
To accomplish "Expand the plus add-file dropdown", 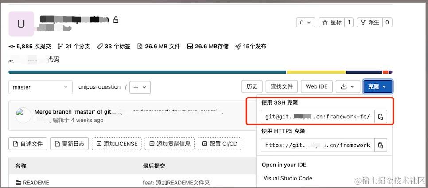I will click(140, 87).
